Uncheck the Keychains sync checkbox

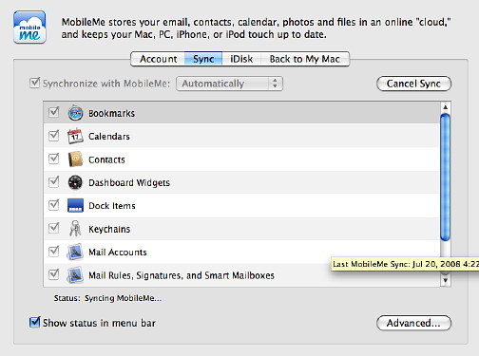pos(53,228)
